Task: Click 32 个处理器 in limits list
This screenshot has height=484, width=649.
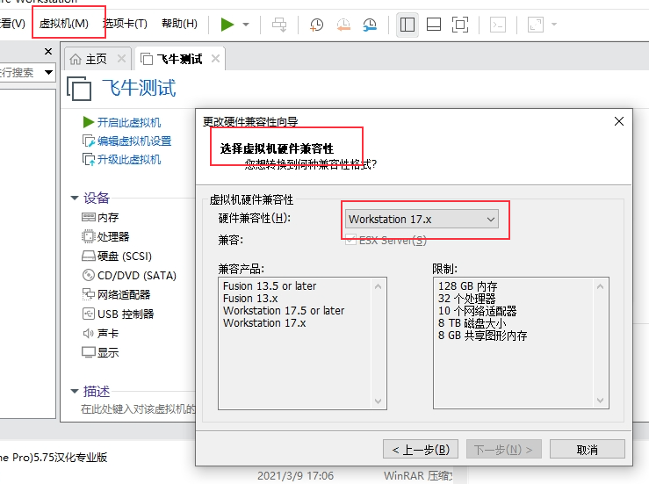Action: (467, 299)
